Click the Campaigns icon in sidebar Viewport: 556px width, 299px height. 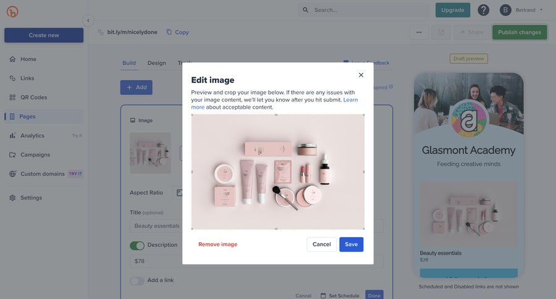[x=12, y=154]
